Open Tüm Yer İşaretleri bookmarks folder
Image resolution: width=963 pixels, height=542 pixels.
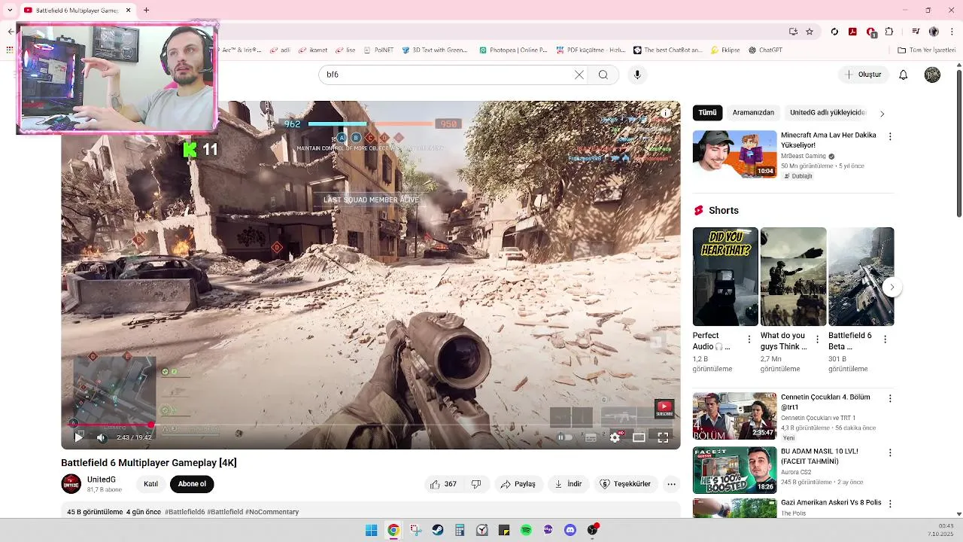[x=927, y=50]
